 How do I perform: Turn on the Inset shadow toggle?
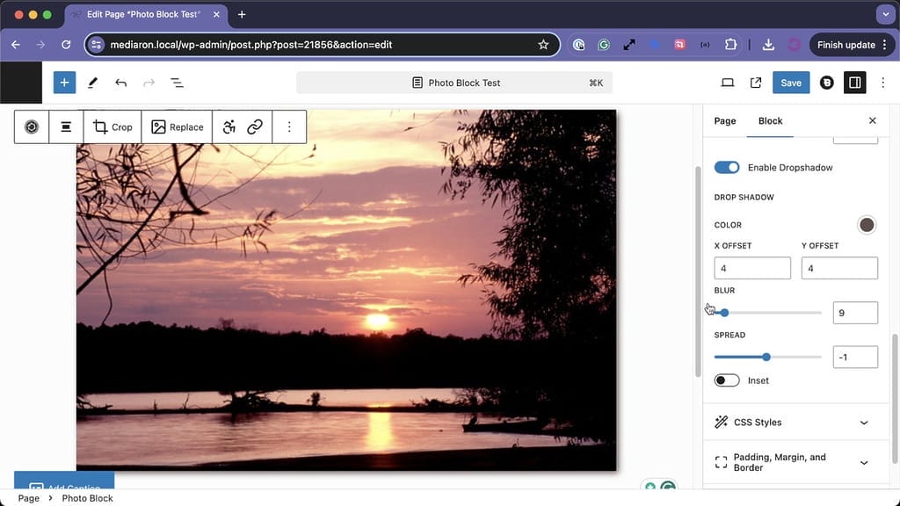727,379
